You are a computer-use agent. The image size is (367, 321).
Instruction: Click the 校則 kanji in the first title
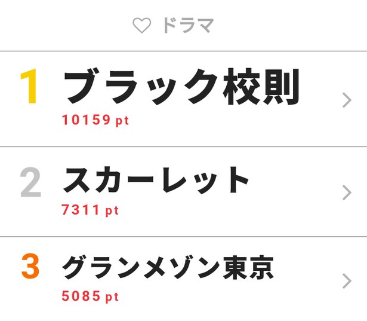[x=261, y=86]
